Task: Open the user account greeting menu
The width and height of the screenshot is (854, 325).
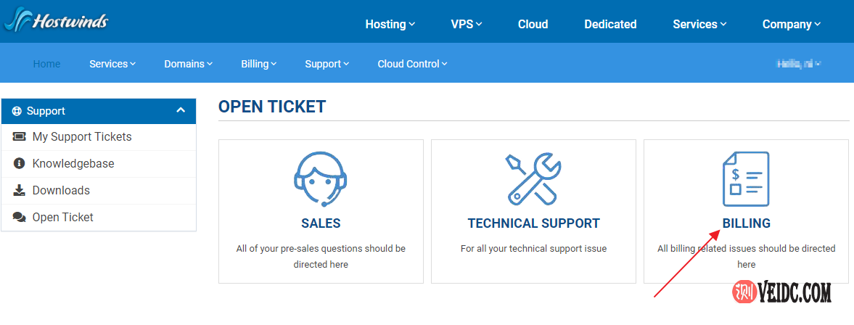Action: pyautogui.click(x=798, y=64)
